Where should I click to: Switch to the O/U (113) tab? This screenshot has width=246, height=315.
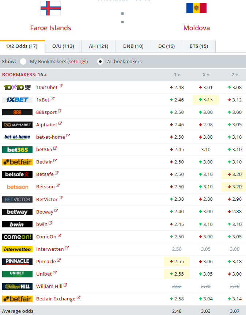coord(63,46)
